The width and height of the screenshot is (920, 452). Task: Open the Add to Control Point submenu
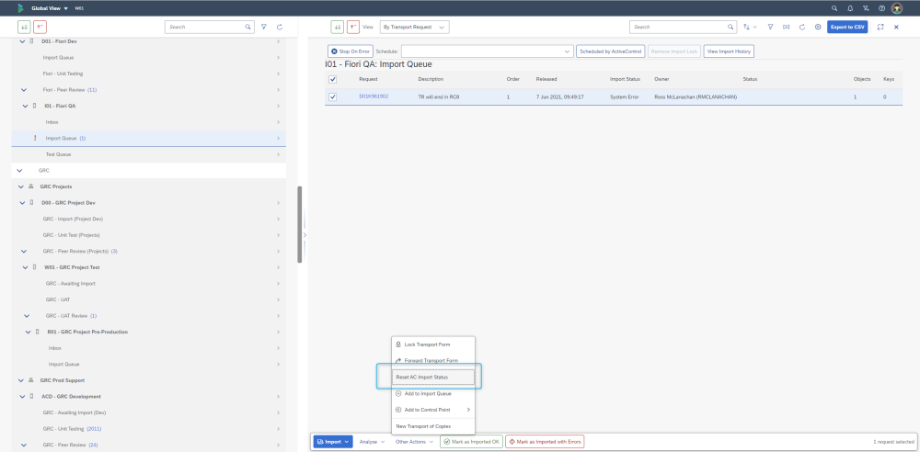tap(433, 409)
